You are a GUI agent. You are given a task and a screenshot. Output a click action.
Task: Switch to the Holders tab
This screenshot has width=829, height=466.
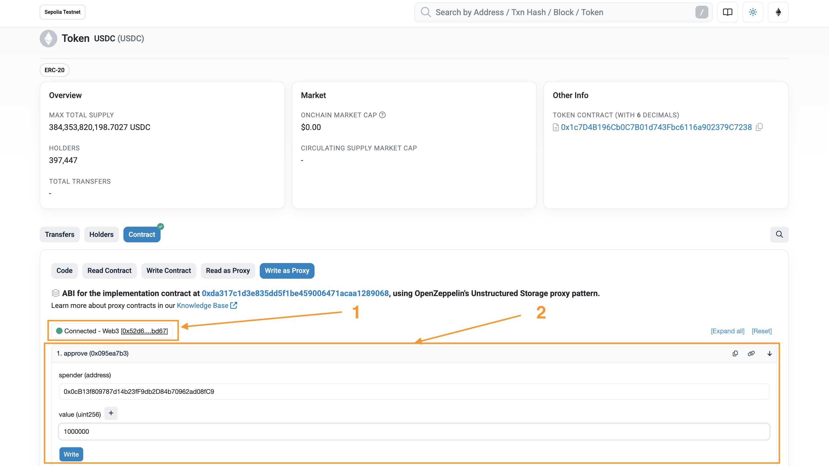[101, 234]
